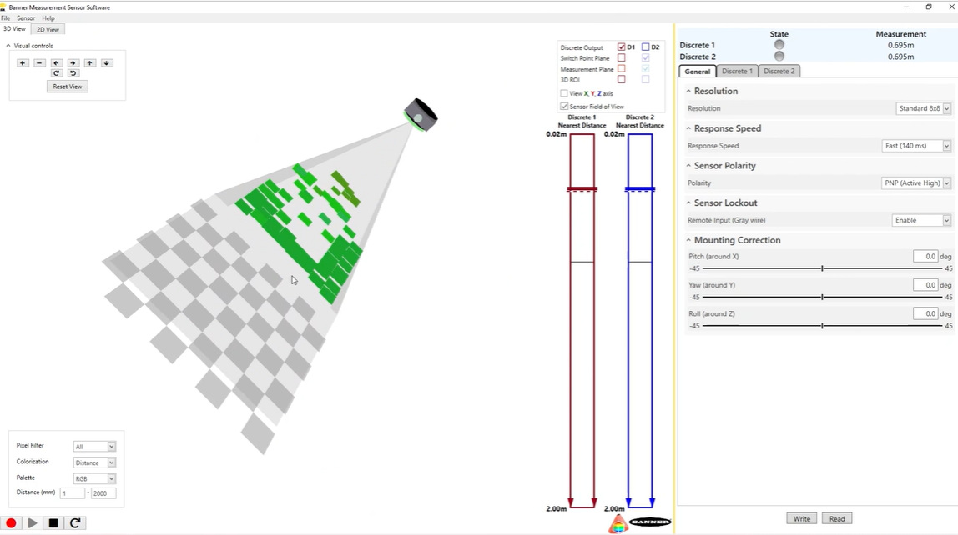Uncheck the D1 Discrete Output checkbox
Screen dimensions: 958x535
pyautogui.click(x=621, y=47)
